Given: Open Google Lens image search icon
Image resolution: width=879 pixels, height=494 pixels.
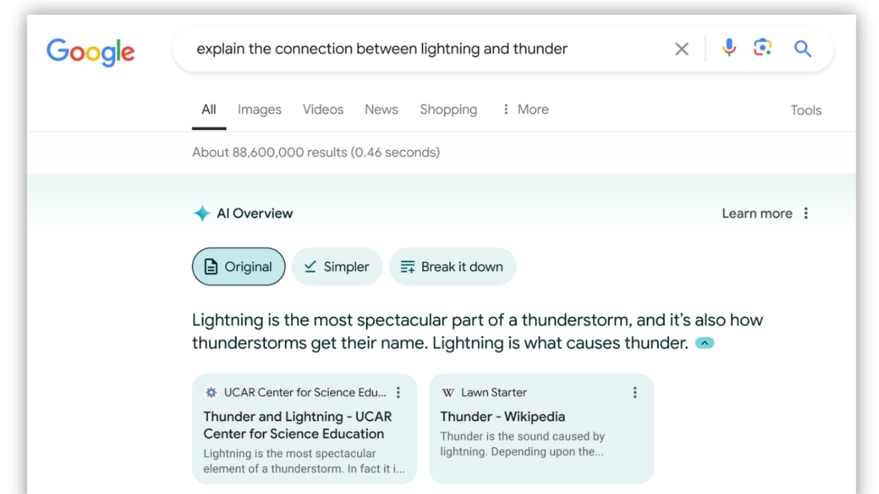Looking at the screenshot, I should [x=763, y=48].
